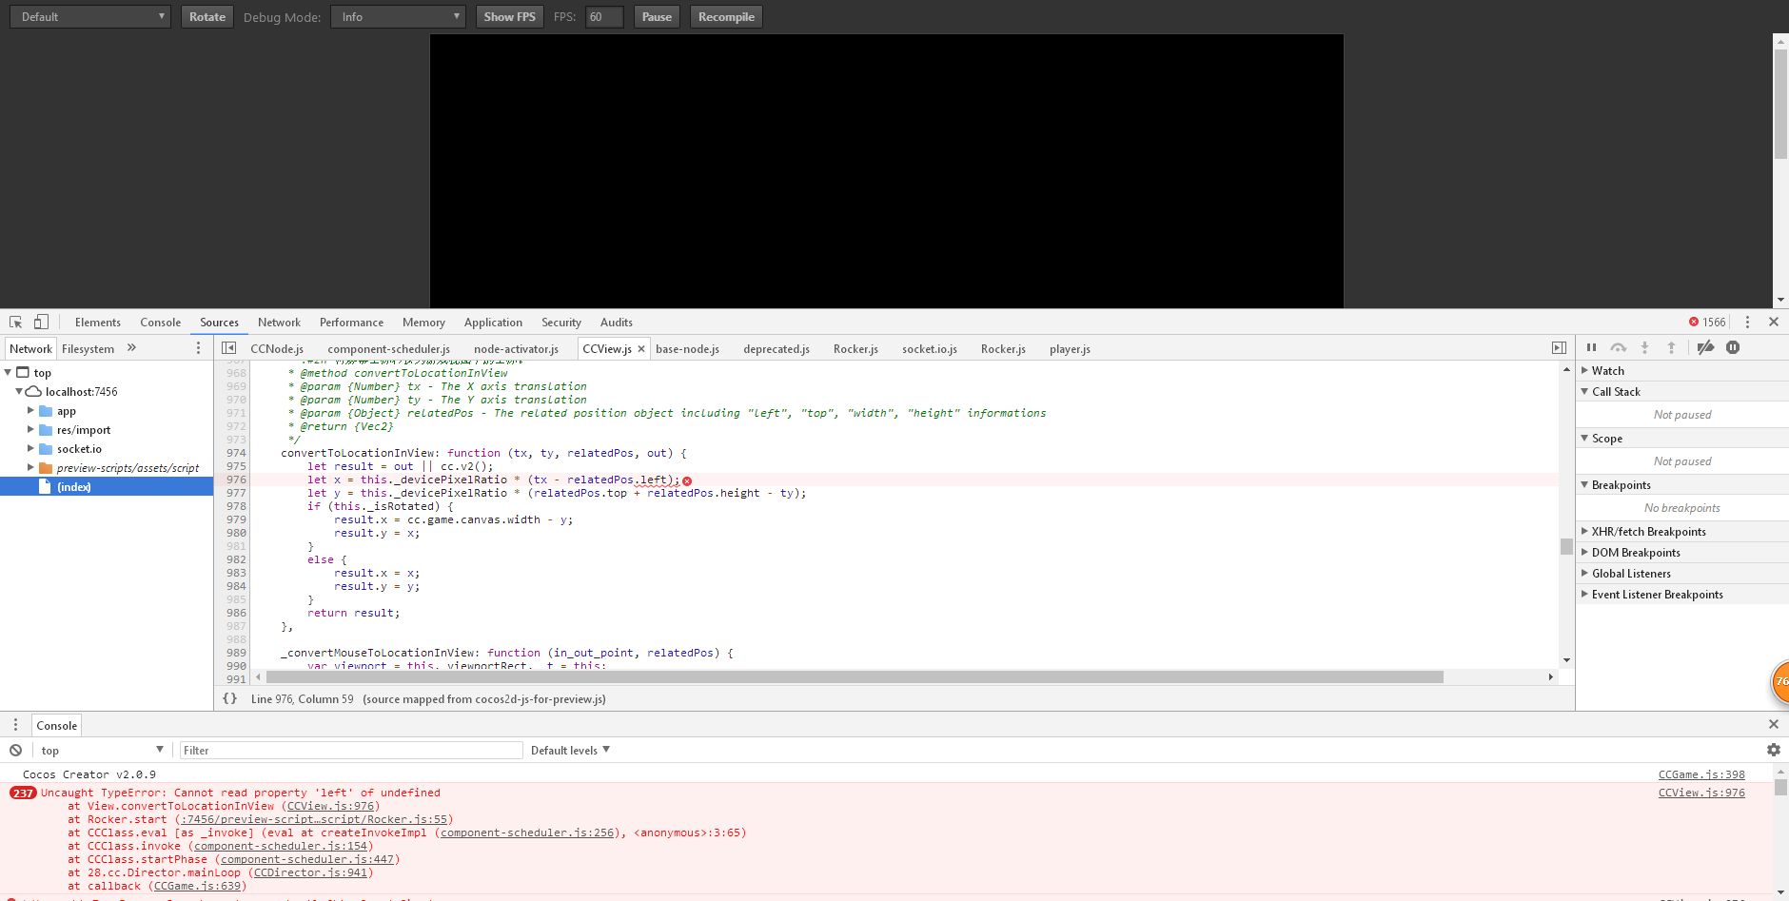The image size is (1789, 901).
Task: Click the Recompile button
Action: coord(726,17)
